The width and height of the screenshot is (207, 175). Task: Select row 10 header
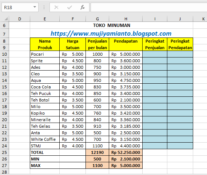point(4,54)
